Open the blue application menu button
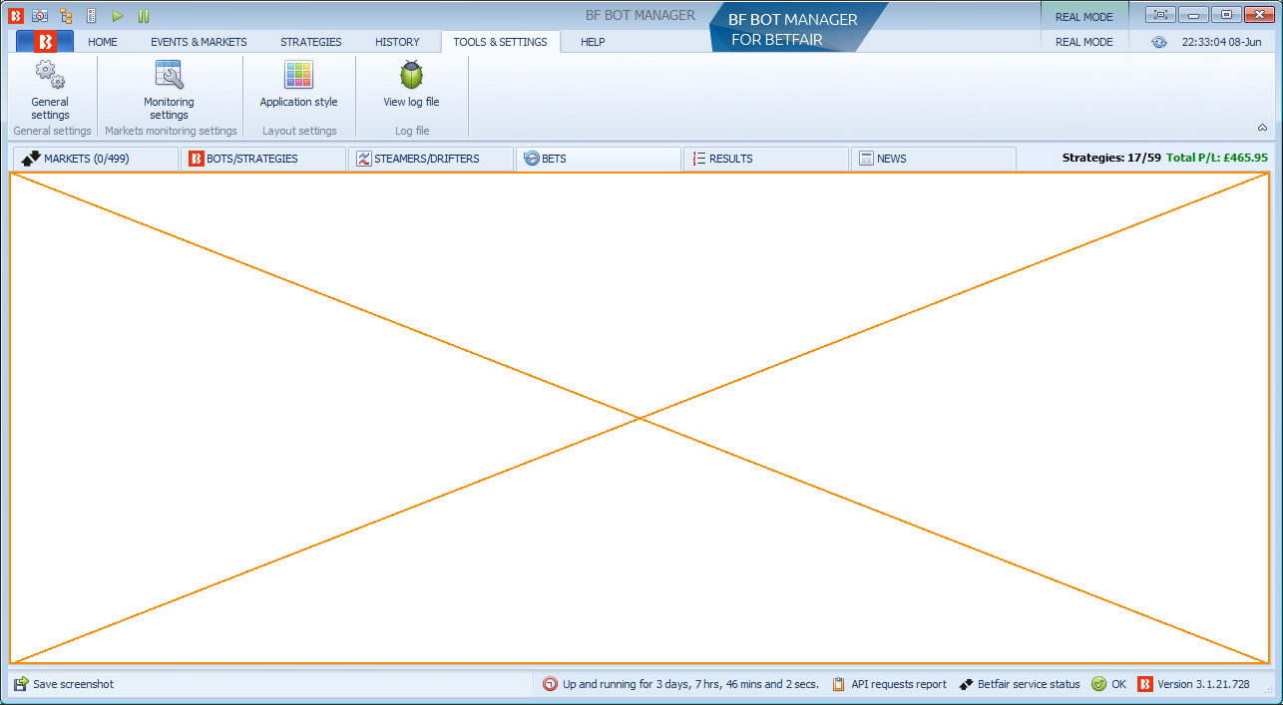Screen dimensions: 1283x705 pyautogui.click(x=45, y=42)
